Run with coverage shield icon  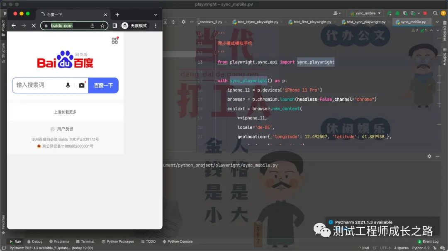pos(405,13)
